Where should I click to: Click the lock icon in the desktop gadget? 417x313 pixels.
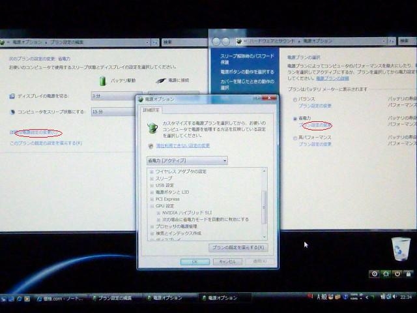(x=409, y=274)
